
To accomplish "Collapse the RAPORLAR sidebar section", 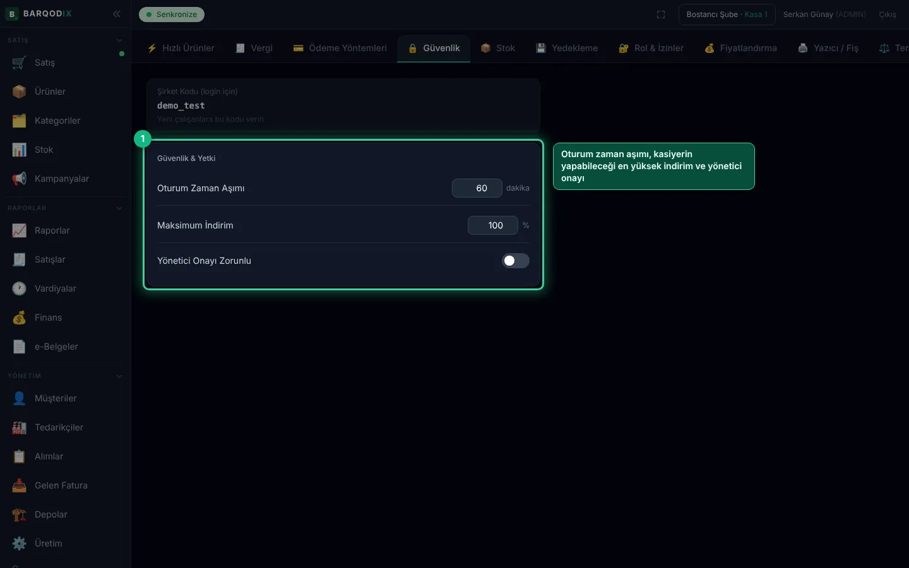I will [119, 208].
